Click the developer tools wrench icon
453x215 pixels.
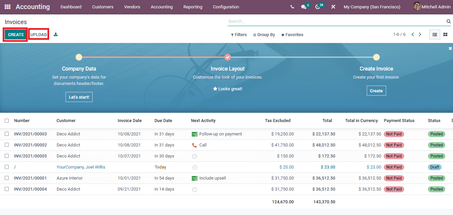point(333,7)
